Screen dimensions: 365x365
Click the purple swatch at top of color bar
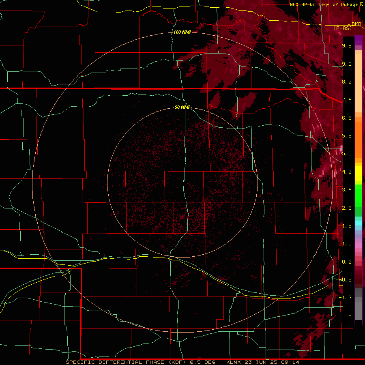[358, 39]
